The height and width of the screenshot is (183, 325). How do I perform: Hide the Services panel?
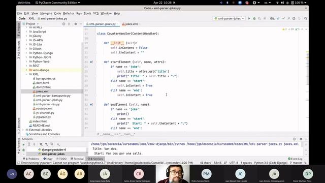point(306,139)
